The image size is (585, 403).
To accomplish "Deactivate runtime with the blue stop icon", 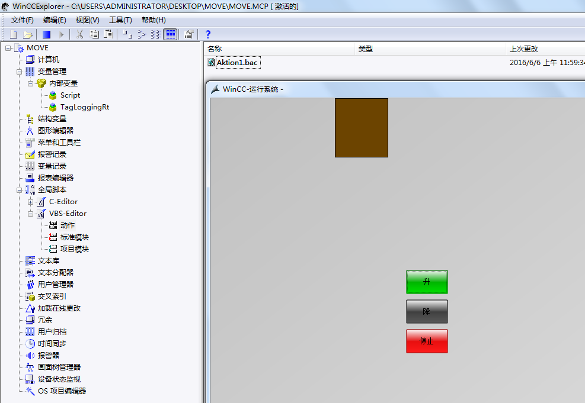I will pyautogui.click(x=46, y=34).
